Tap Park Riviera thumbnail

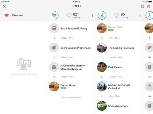click(x=102, y=67)
